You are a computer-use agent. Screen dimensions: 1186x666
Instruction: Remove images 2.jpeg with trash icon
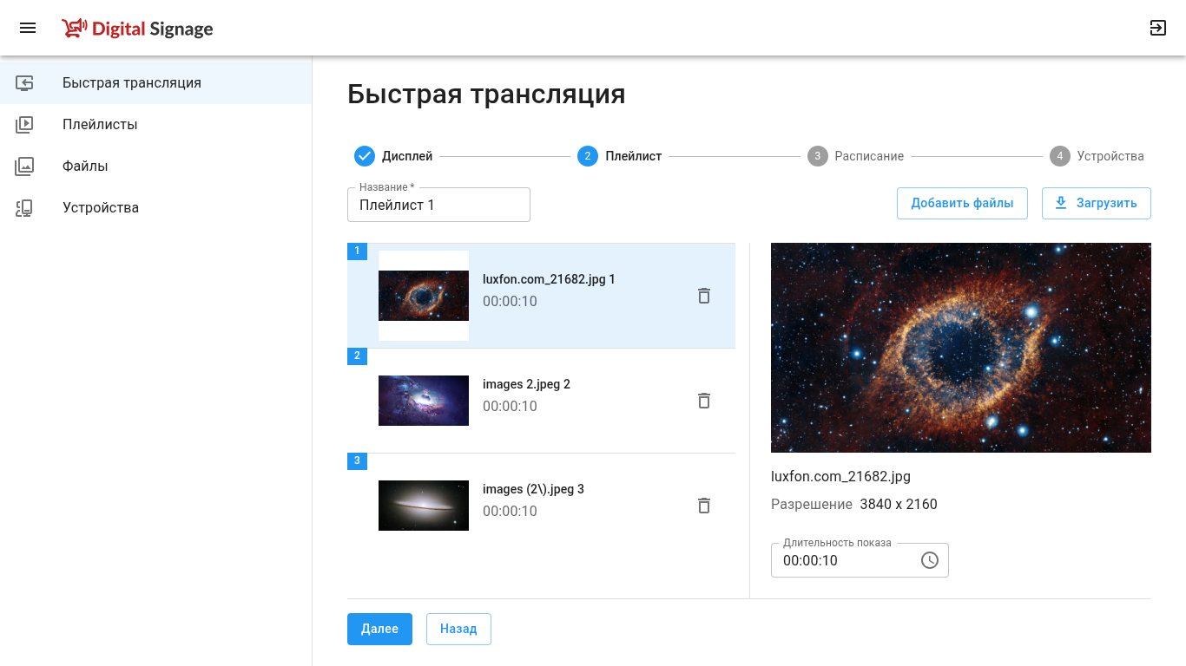coord(704,401)
